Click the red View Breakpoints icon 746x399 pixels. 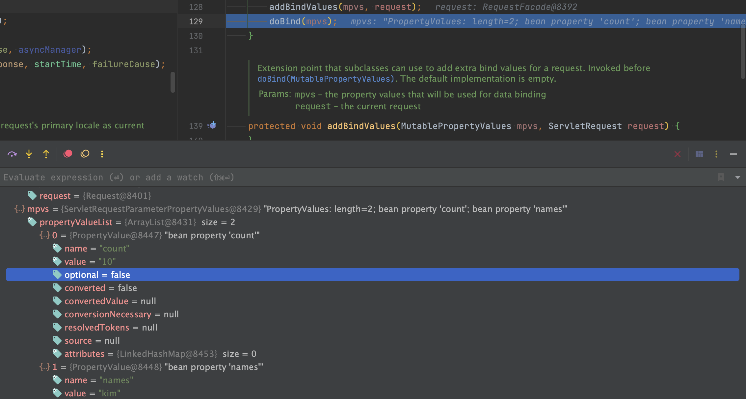point(68,154)
